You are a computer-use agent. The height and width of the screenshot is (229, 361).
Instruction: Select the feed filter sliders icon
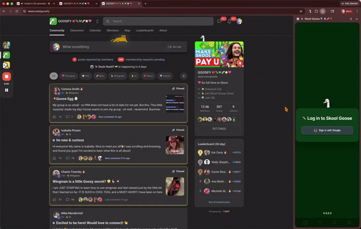(184, 76)
